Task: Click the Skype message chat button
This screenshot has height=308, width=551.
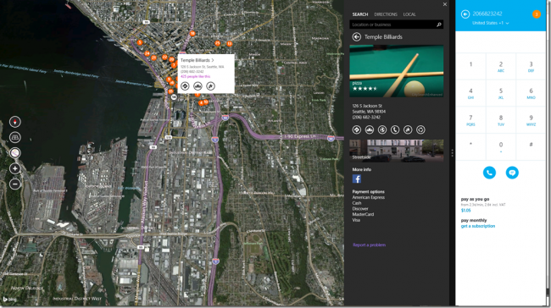Action: tap(512, 173)
